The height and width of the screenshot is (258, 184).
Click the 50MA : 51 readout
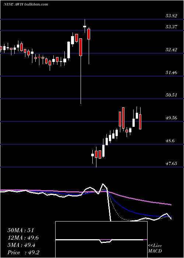[x=21, y=230]
